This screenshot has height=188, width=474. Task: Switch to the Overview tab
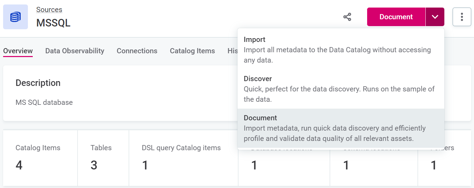pyautogui.click(x=18, y=51)
